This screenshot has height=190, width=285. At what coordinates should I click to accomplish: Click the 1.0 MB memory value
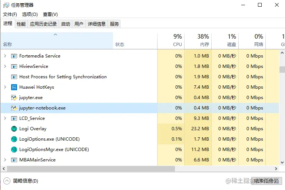click(x=201, y=56)
